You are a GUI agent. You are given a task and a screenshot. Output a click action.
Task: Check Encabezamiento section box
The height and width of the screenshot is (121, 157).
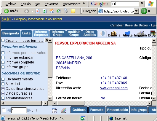pyautogui.click(x=3, y=79)
